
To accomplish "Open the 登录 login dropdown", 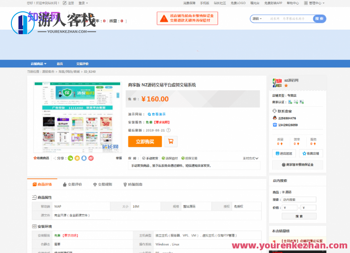I will click(83, 3).
